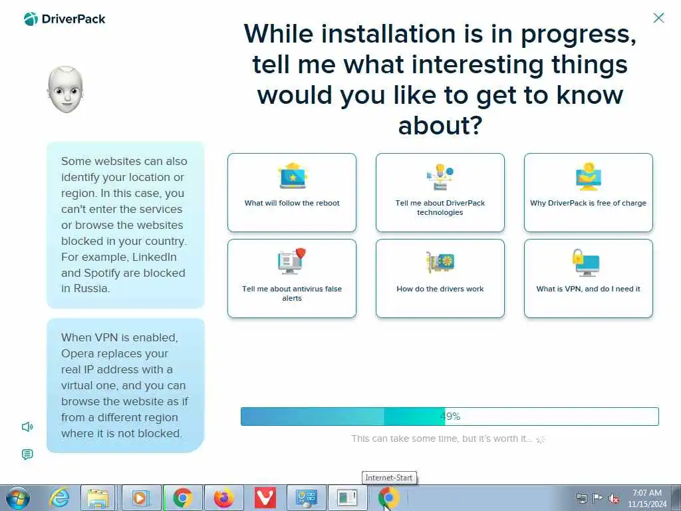Open 'What is VPN, and do I need it' card
This screenshot has width=681, height=511.
tap(588, 279)
